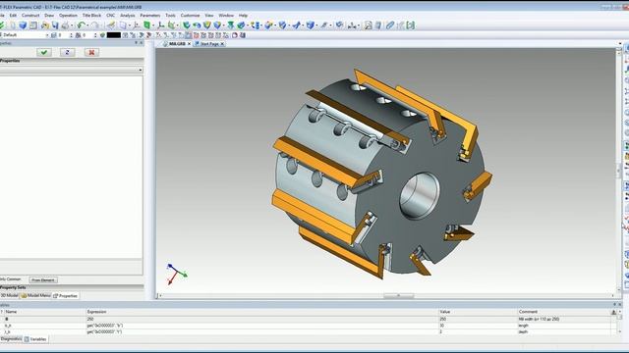The image size is (629, 353).
Task: Click the comment cell reading length
Action: pyautogui.click(x=563, y=326)
